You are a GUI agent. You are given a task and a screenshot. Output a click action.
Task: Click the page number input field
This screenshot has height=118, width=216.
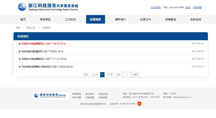click(x=127, y=75)
